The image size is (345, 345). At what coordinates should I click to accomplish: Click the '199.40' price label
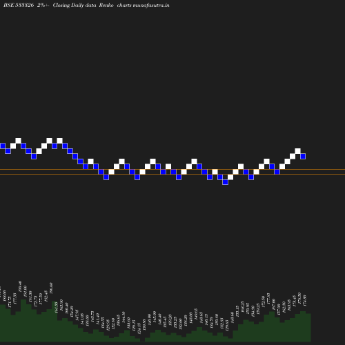coord(20,286)
